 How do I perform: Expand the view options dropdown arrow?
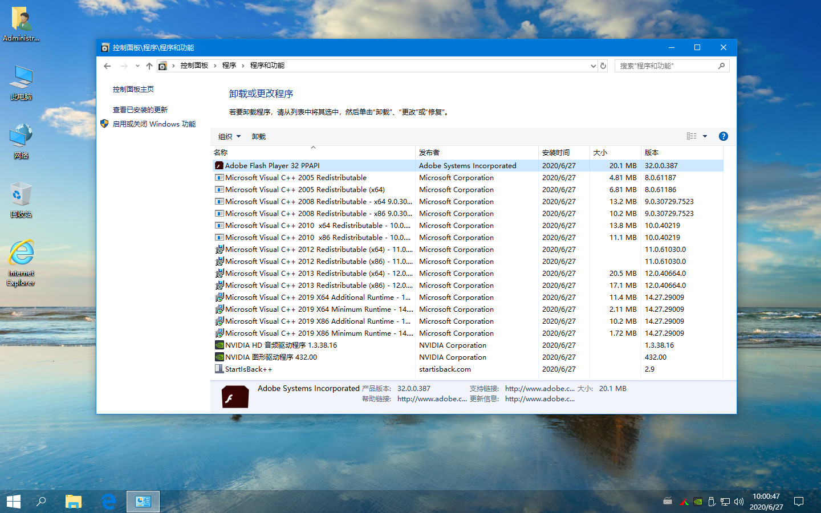(705, 136)
